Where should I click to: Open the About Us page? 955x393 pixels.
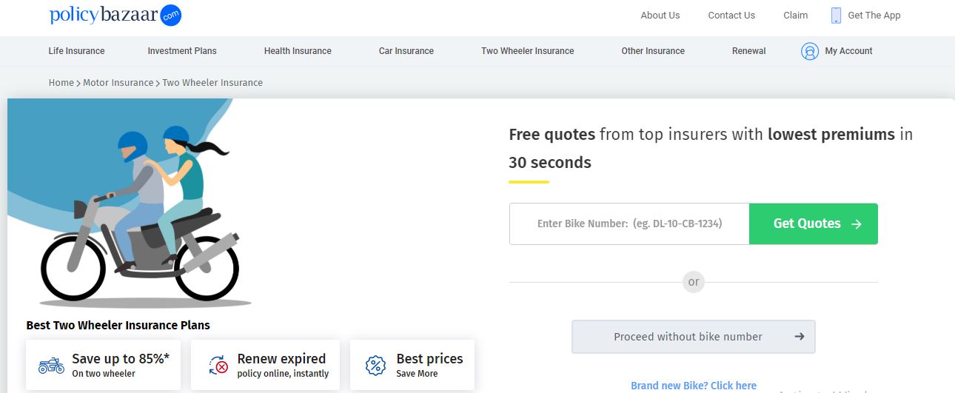[x=660, y=16]
